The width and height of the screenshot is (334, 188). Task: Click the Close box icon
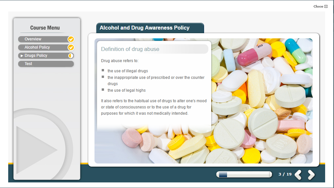pos(326,6)
